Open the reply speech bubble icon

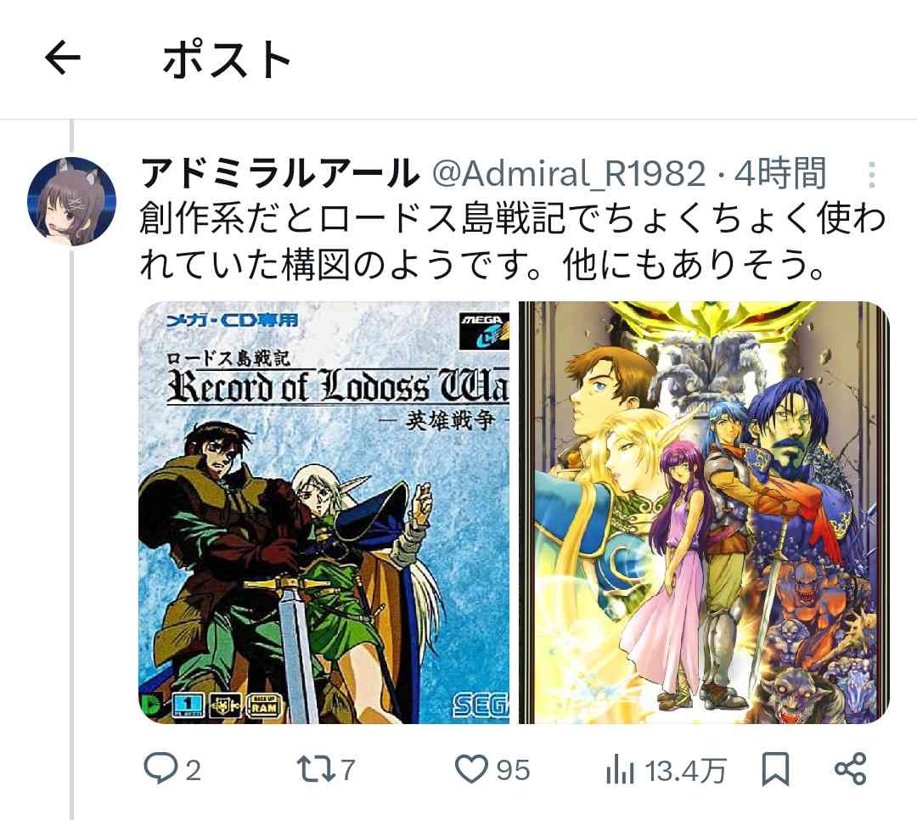tap(160, 768)
